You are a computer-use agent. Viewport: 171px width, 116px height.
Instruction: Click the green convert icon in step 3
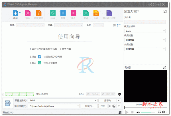pos(40,63)
